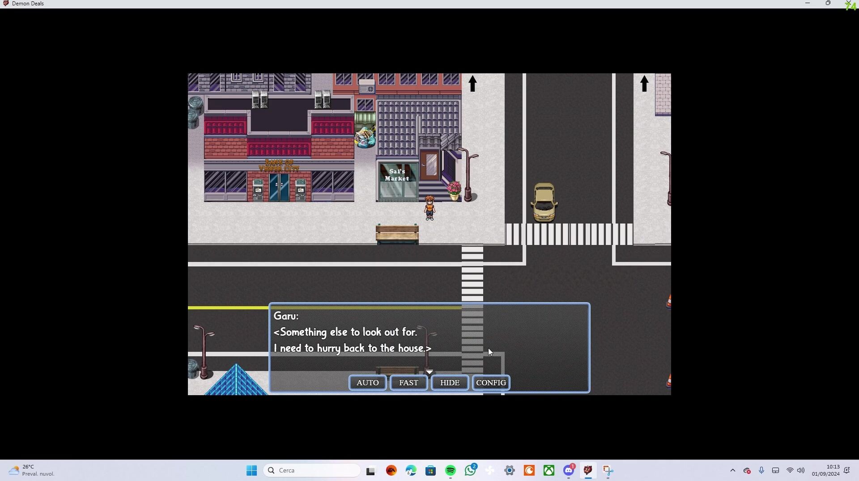Toggle FAST text skipping
859x481 pixels.
pyautogui.click(x=408, y=383)
